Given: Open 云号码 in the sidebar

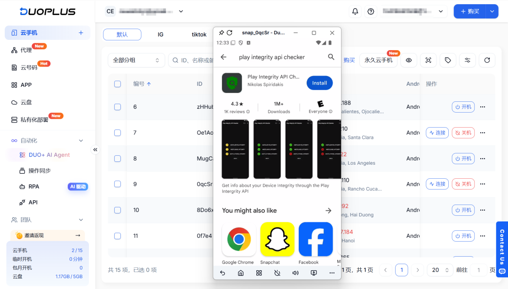Looking at the screenshot, I should [x=29, y=68].
